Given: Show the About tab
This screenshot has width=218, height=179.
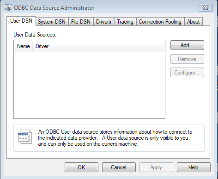Looking at the screenshot, I should click(x=194, y=22).
